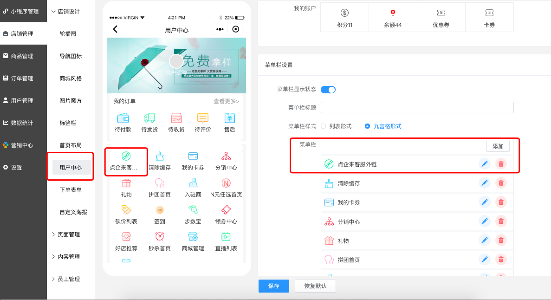Tap the 入驻商 icon in phone preview
551x300 pixels.
click(x=193, y=183)
